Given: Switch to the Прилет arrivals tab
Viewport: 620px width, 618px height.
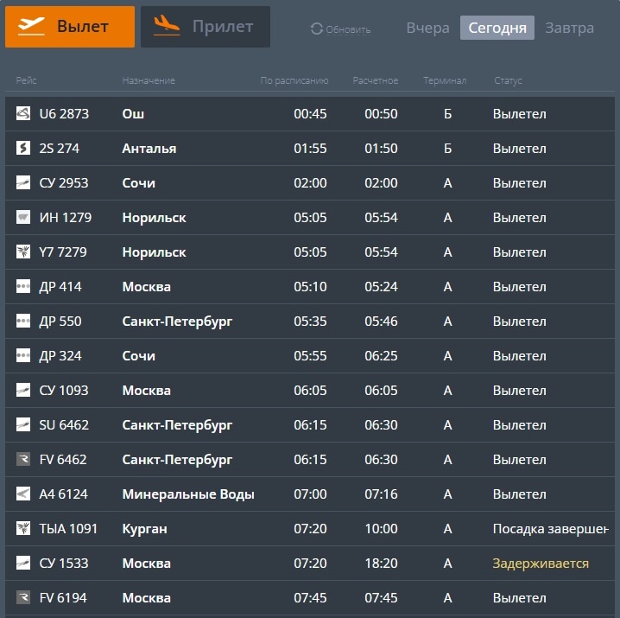Looking at the screenshot, I should 206,27.
